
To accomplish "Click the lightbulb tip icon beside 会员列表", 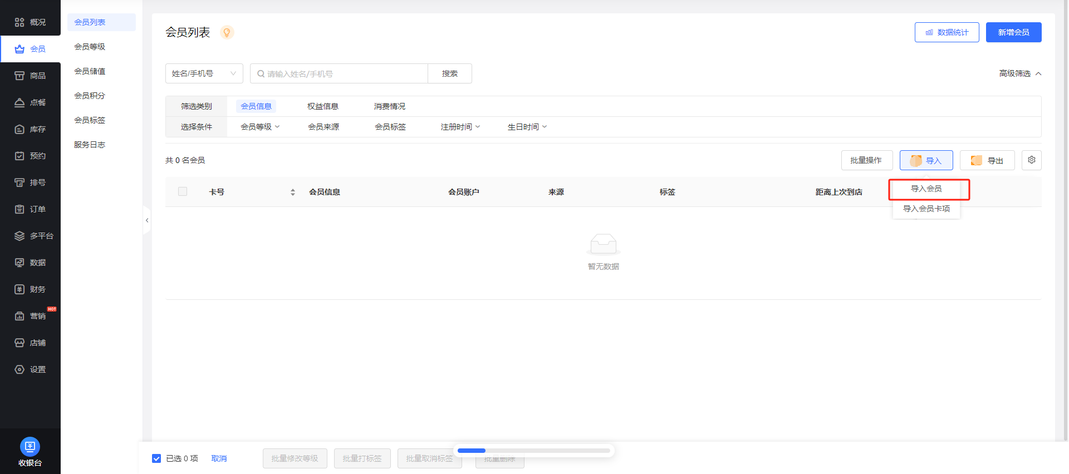I will click(227, 32).
